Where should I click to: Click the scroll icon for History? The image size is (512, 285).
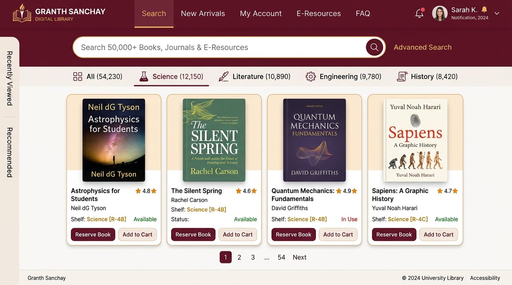[x=402, y=77]
